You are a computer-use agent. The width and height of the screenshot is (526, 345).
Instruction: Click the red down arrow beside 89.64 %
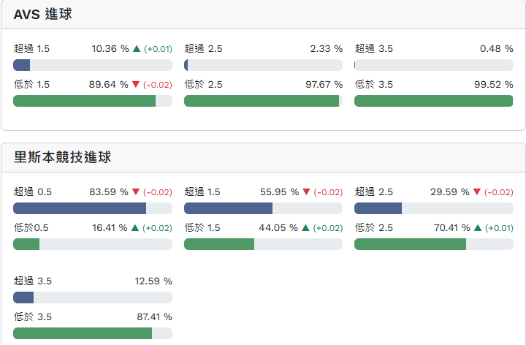(136, 85)
